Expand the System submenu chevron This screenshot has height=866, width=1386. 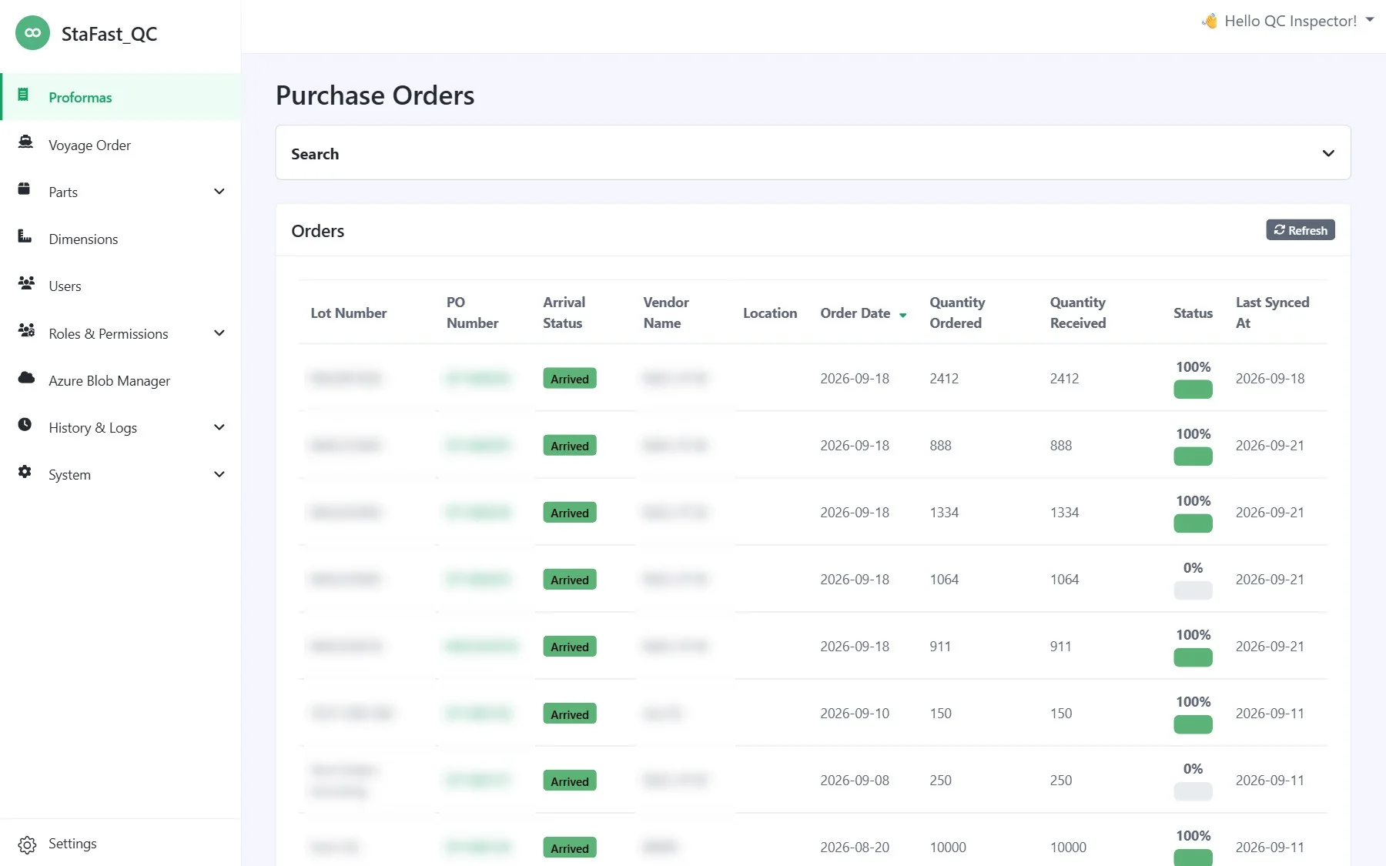tap(219, 474)
